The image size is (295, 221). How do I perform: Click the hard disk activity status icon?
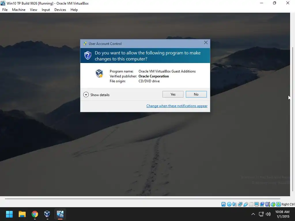click(223, 204)
